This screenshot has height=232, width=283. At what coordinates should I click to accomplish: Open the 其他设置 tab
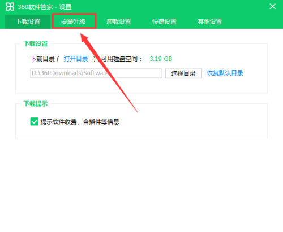tap(209, 21)
